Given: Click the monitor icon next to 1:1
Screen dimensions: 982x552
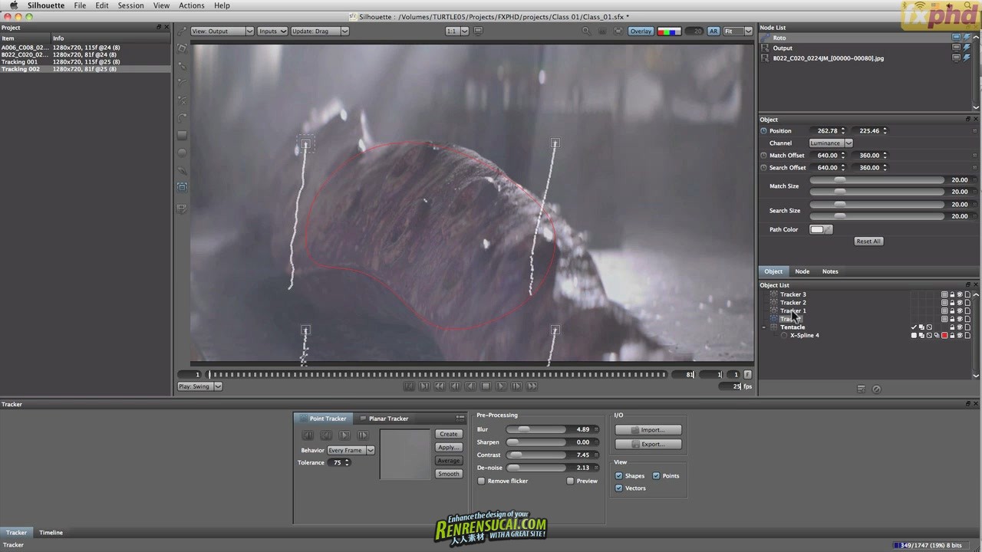Looking at the screenshot, I should [478, 31].
